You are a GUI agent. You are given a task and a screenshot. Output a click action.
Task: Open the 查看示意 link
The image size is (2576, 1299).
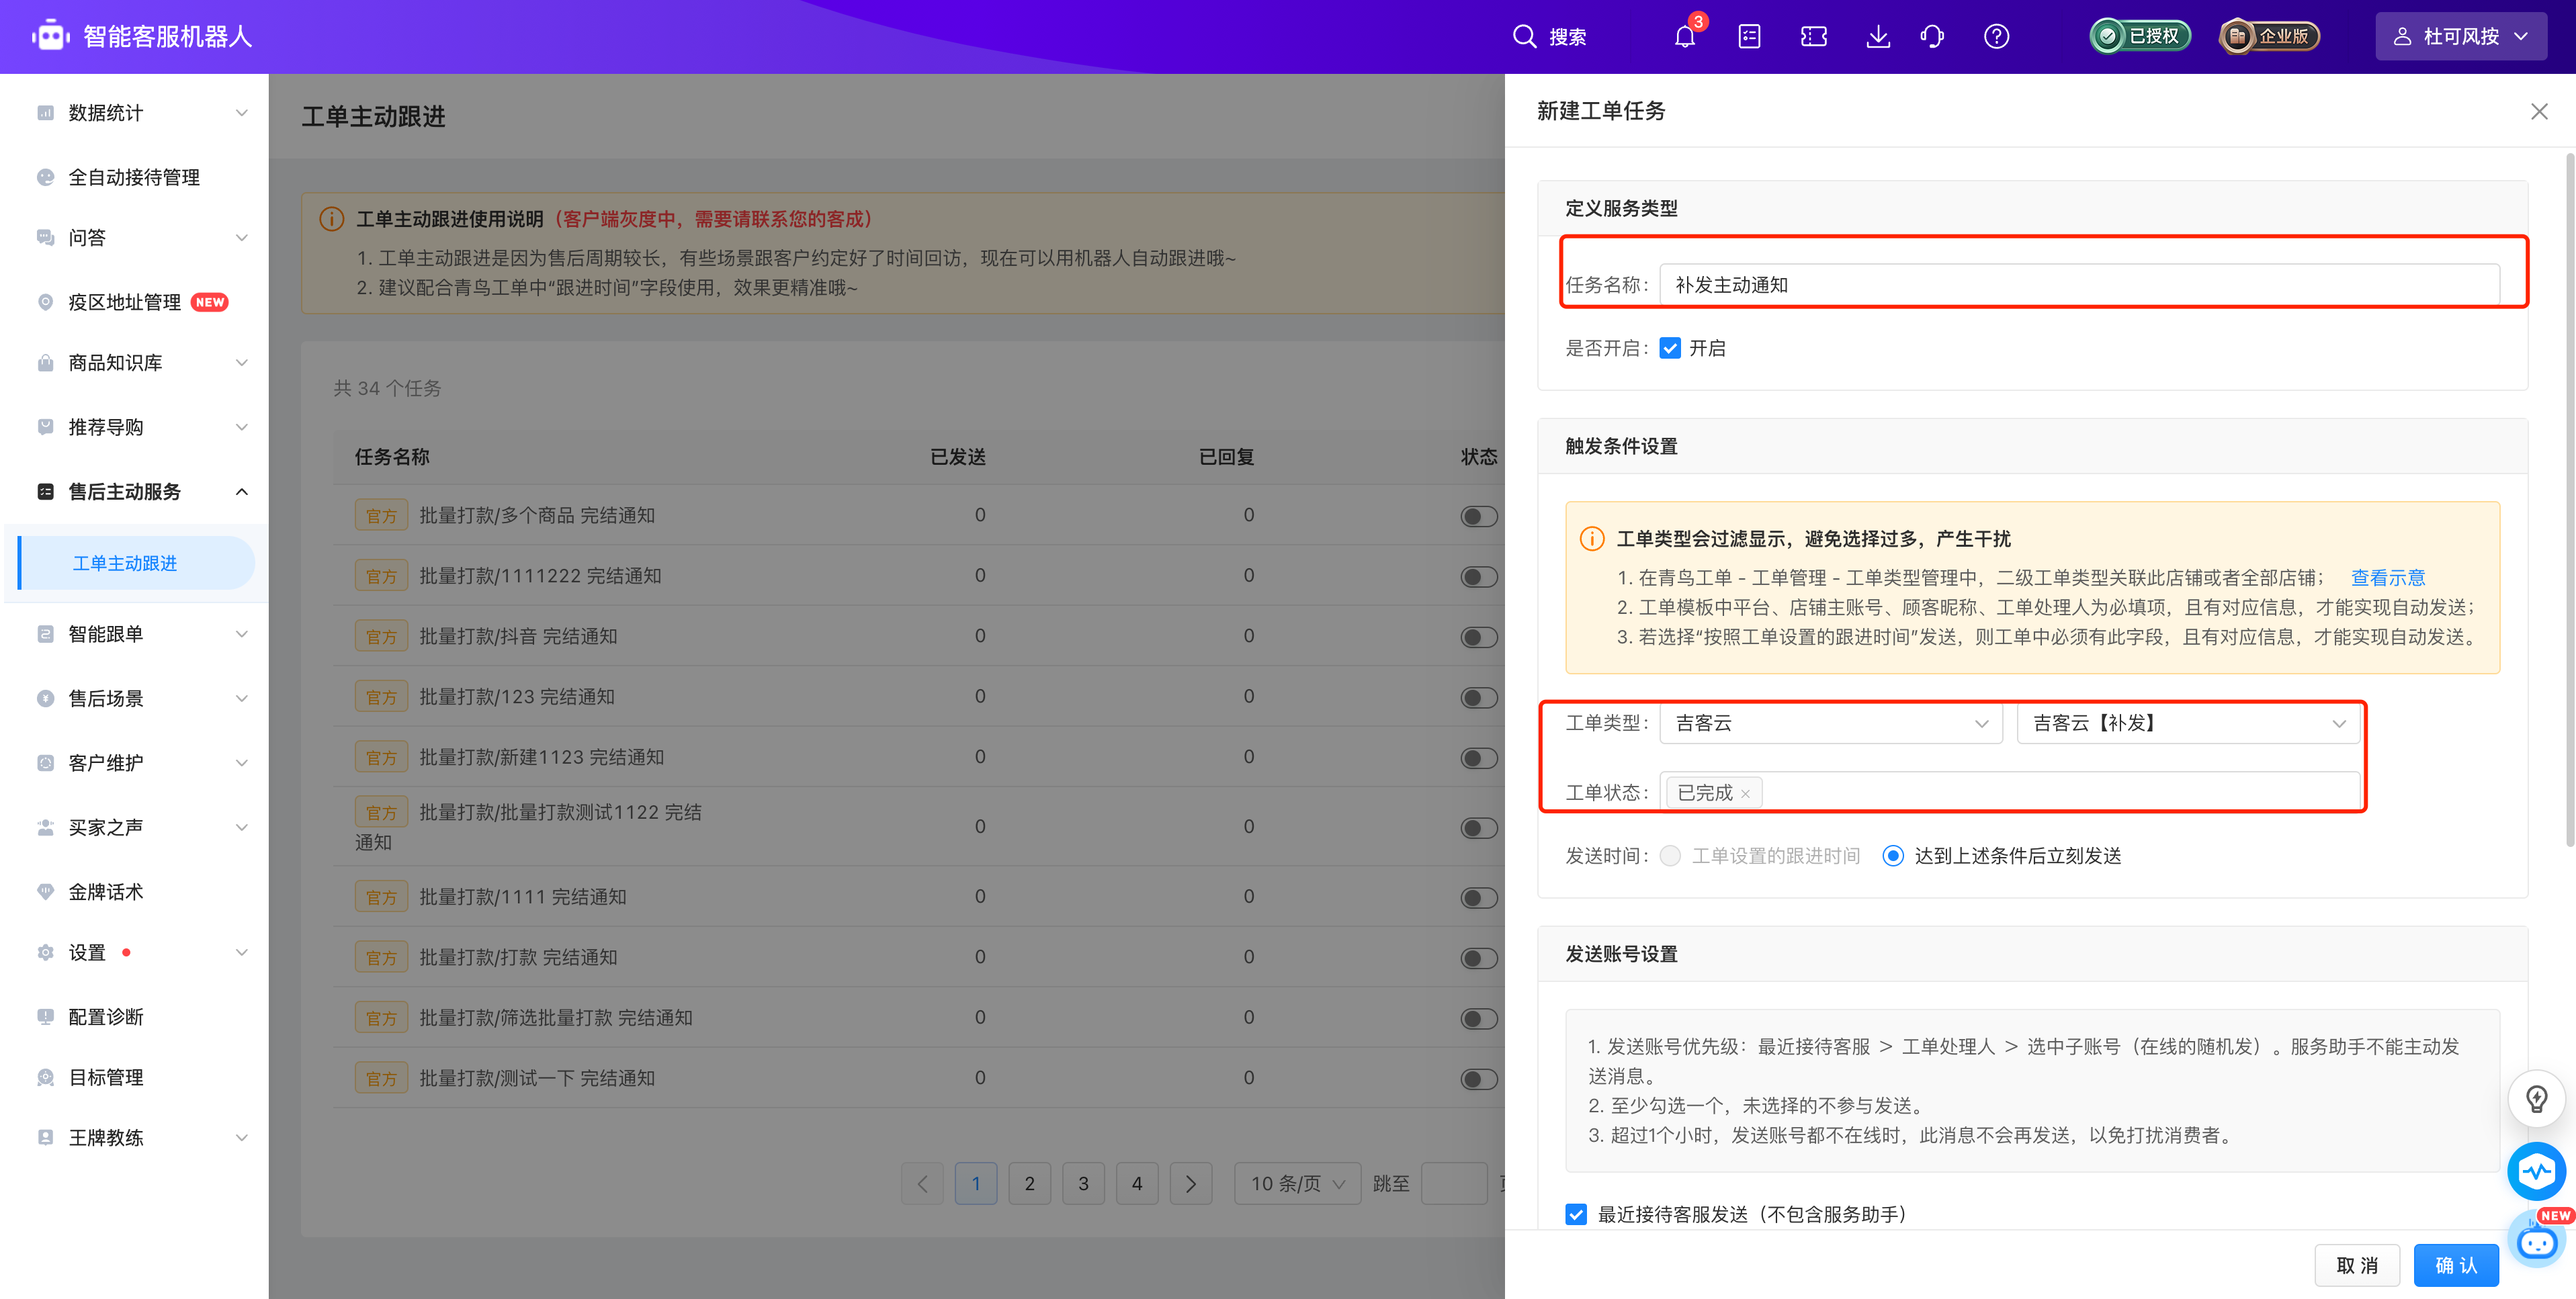point(2387,577)
